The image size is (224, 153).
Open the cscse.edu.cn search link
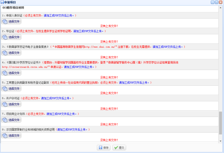25,67
